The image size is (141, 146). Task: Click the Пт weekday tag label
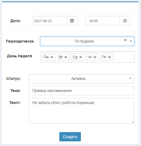(x=104, y=57)
